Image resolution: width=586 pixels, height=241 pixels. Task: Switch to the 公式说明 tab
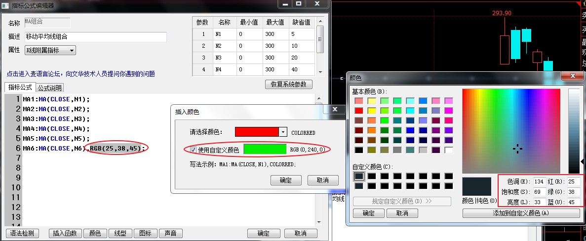50,88
